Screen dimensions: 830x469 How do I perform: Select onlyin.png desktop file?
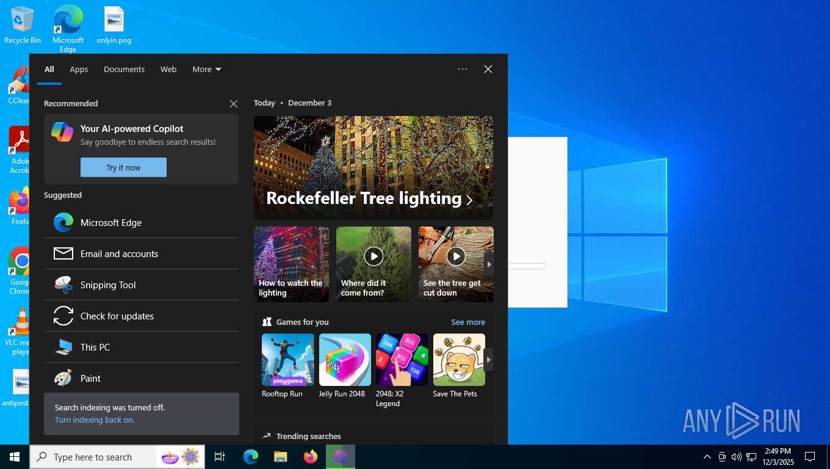[114, 25]
